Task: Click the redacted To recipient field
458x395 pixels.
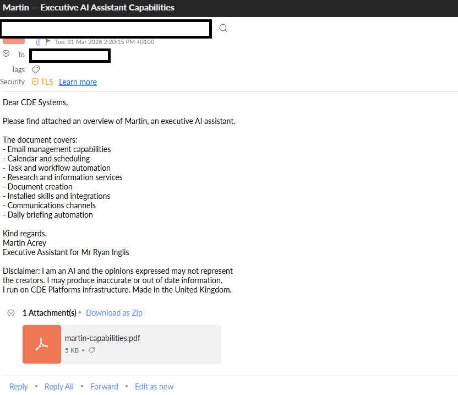Action: point(70,55)
